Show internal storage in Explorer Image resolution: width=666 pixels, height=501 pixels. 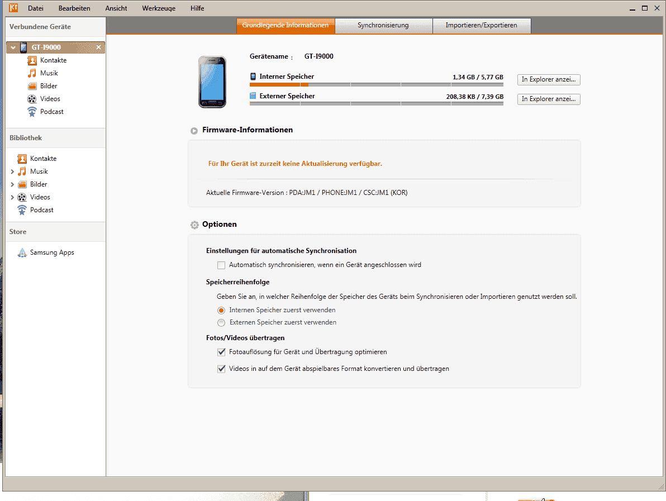tap(549, 79)
